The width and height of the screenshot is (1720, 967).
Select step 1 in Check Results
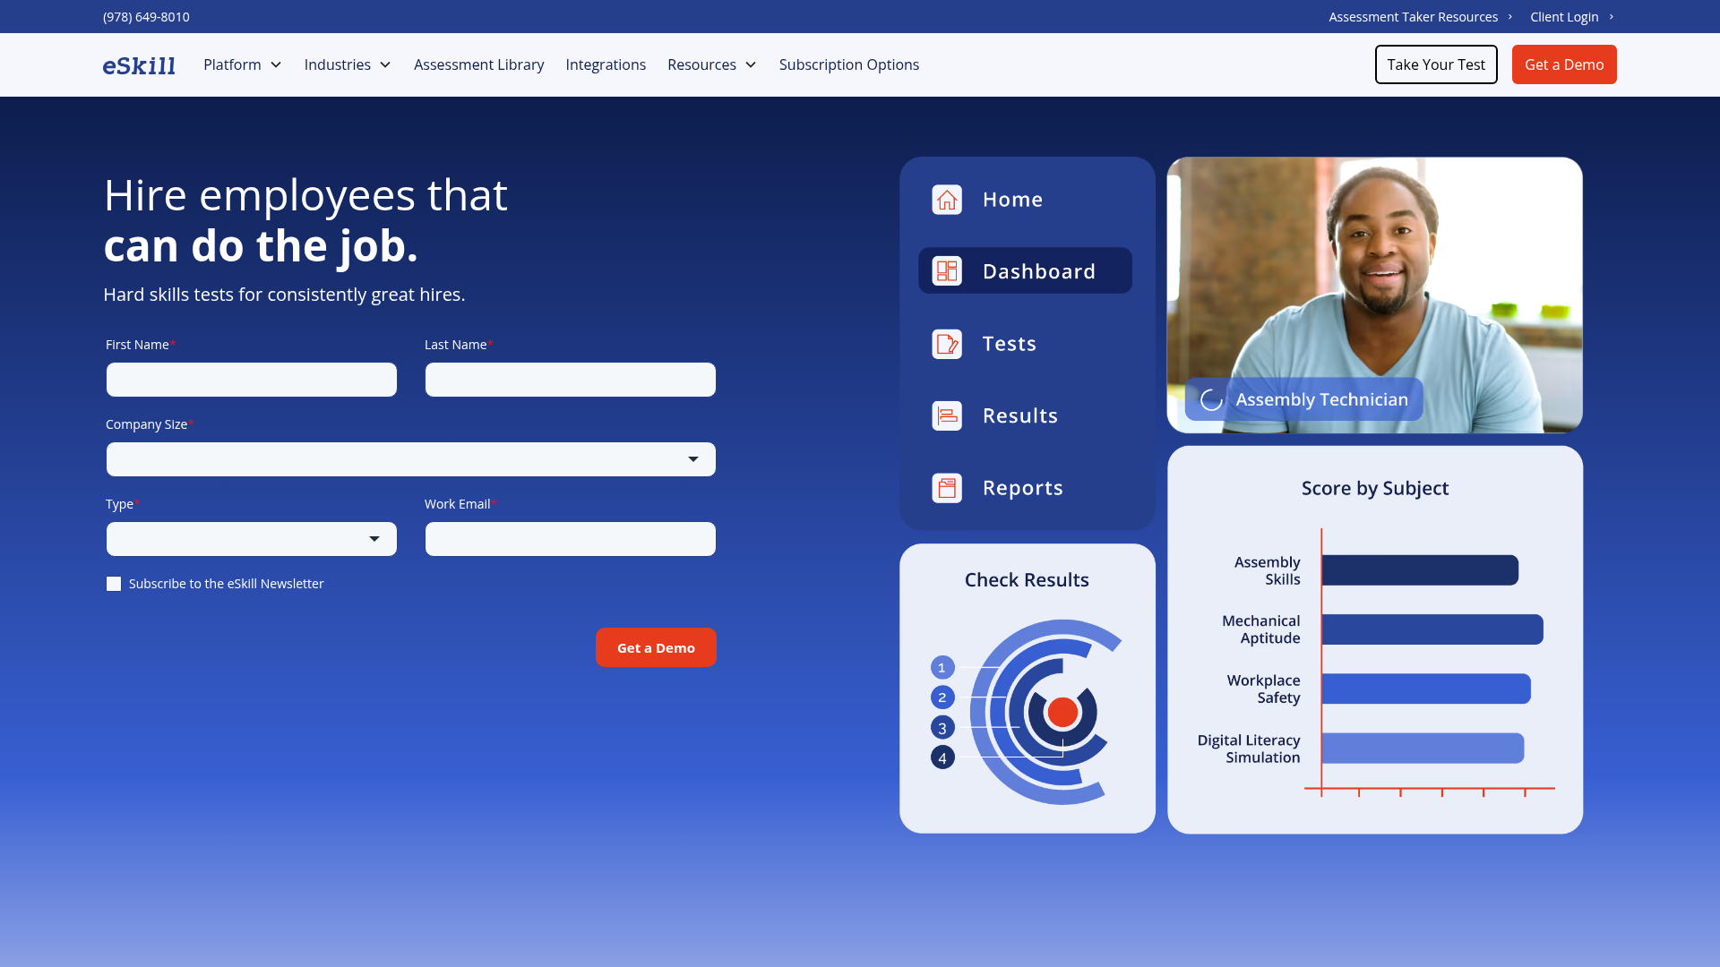point(942,667)
